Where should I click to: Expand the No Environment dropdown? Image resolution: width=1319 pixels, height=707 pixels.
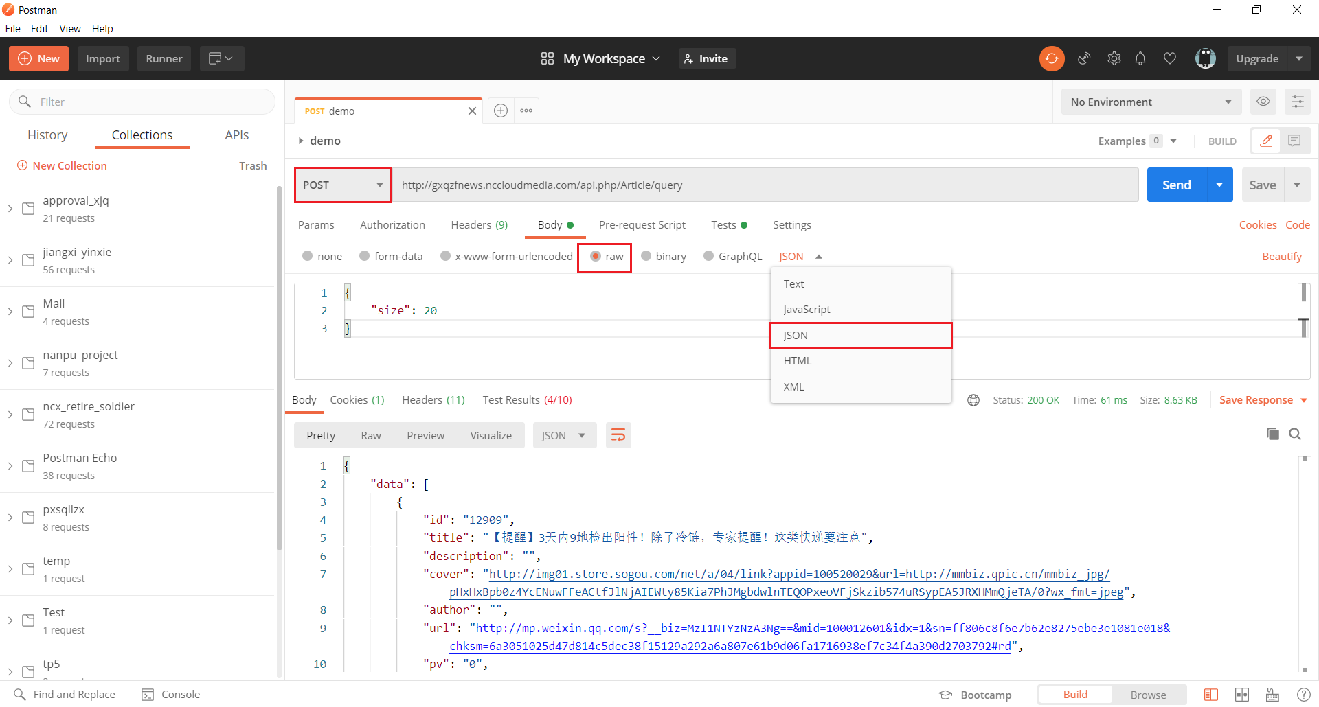[x=1151, y=102]
